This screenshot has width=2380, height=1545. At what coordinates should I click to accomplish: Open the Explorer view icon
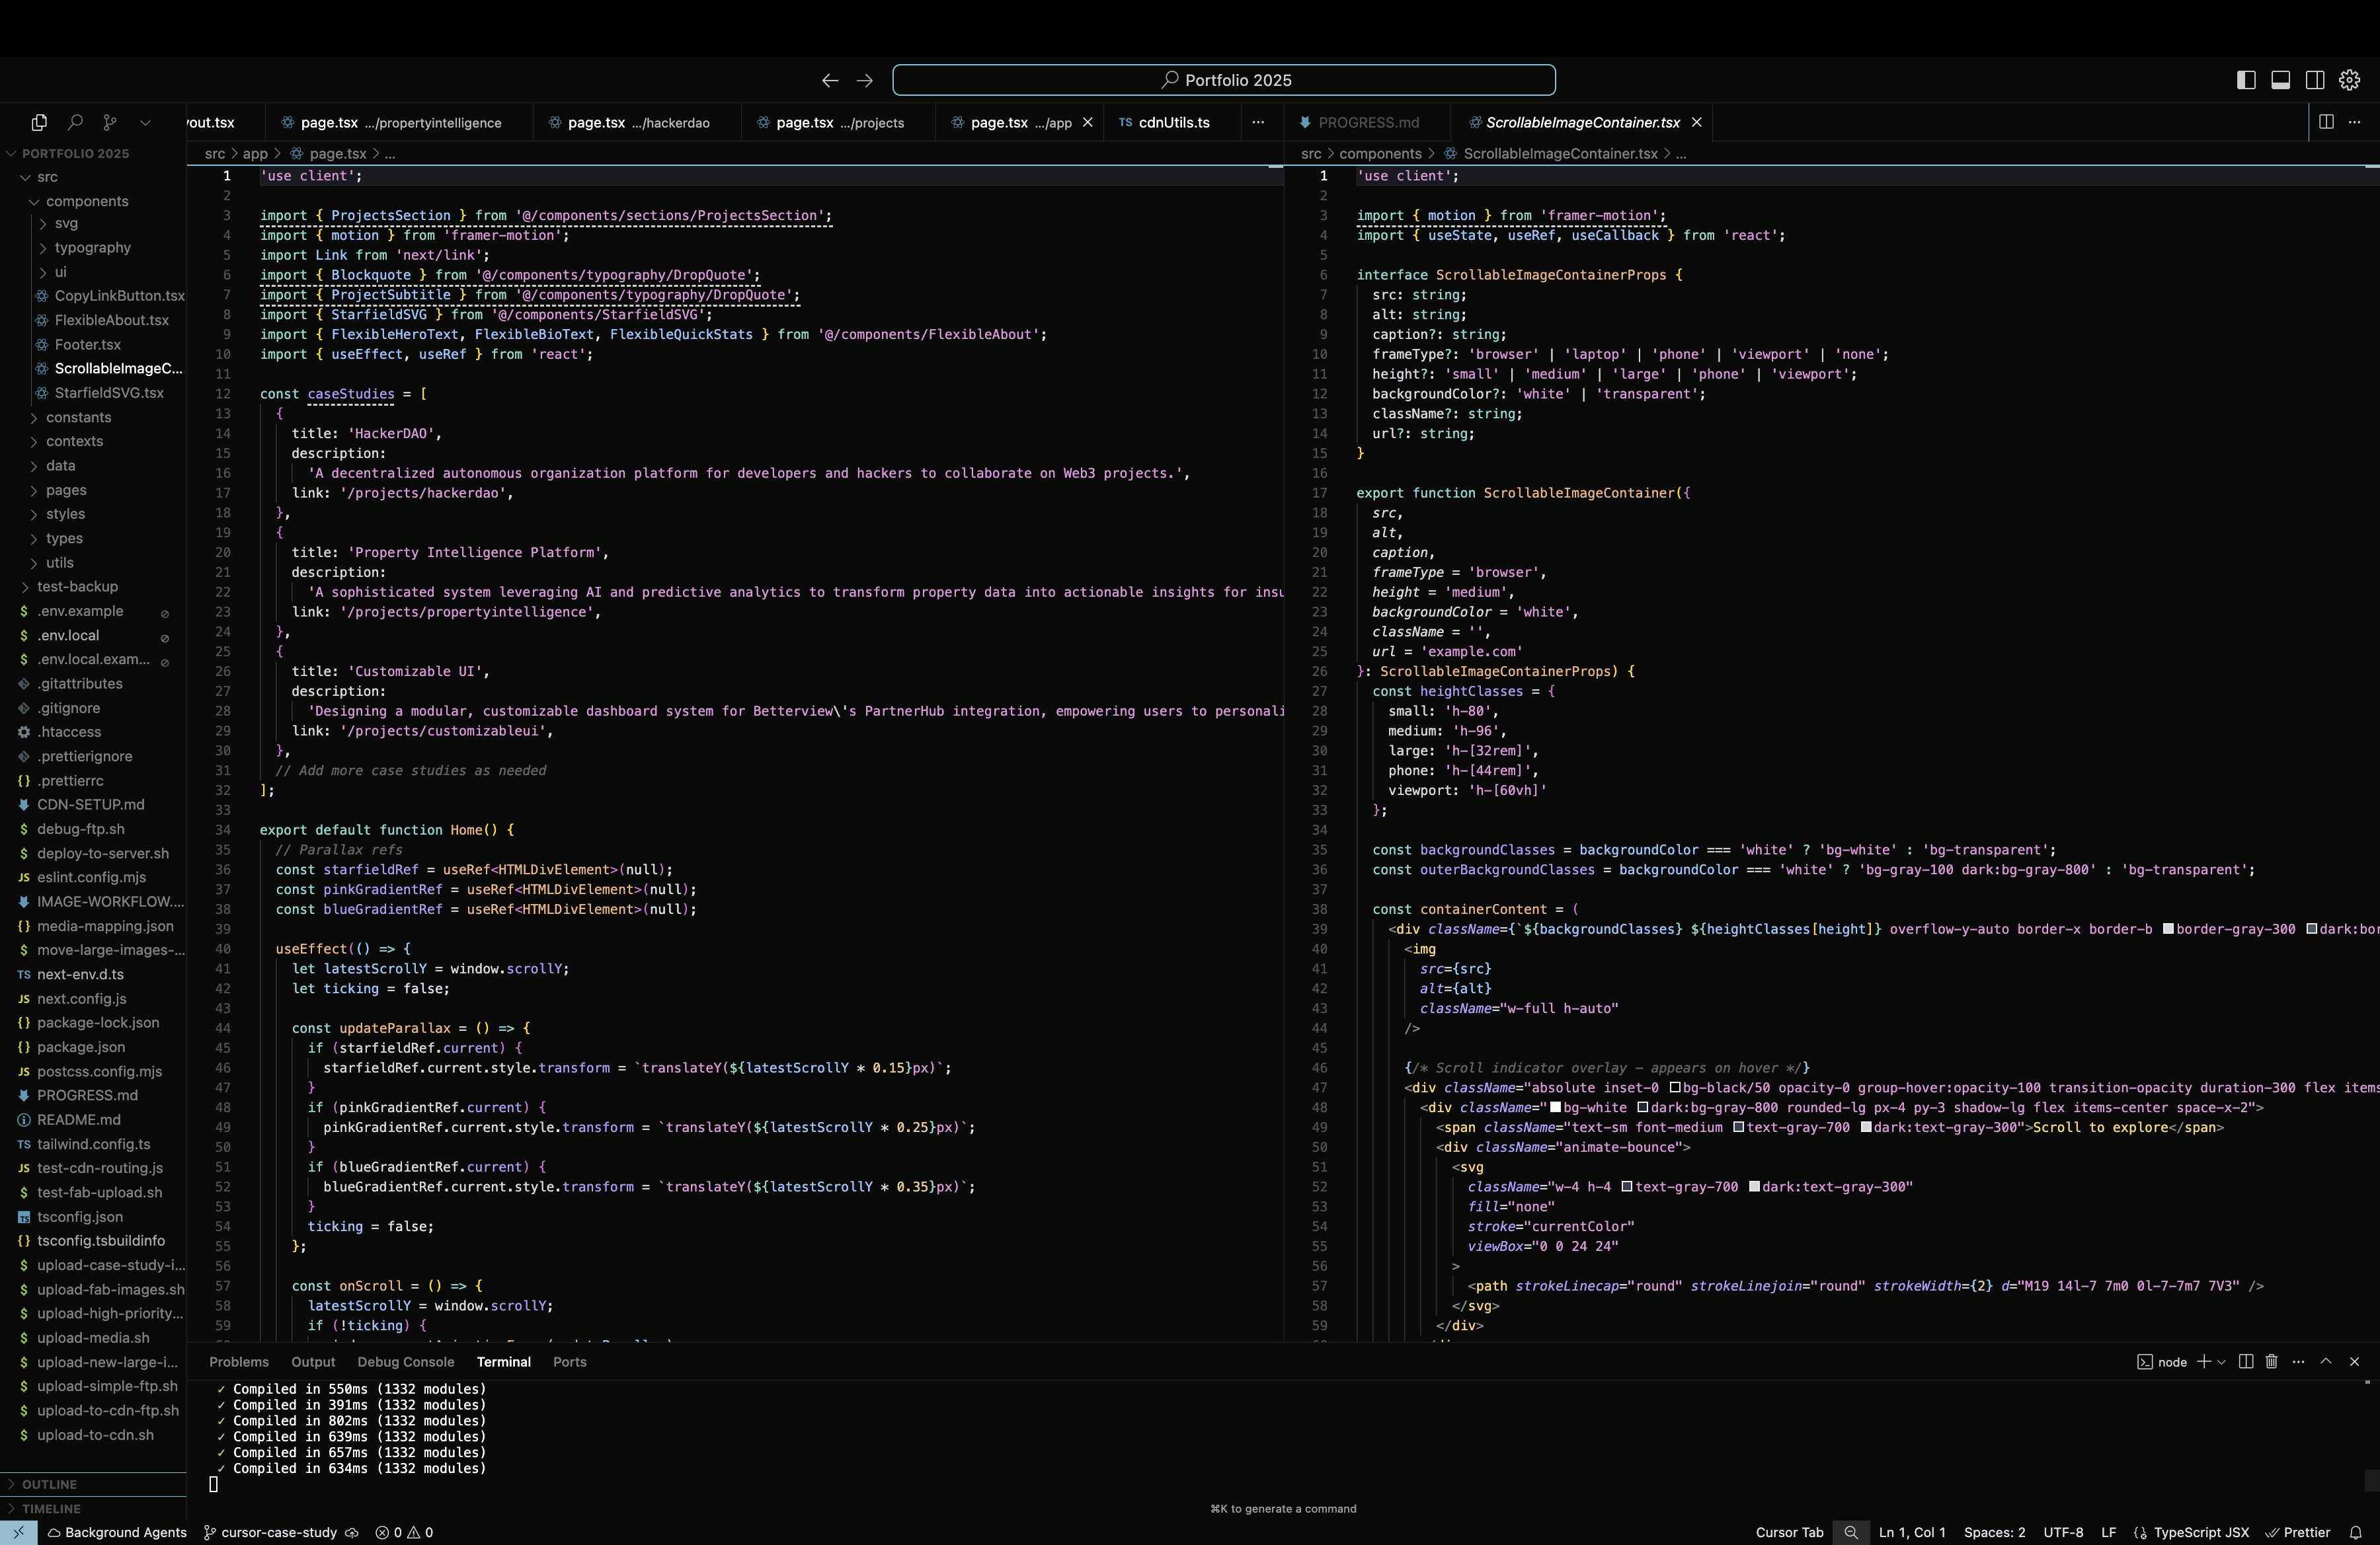pos(39,122)
